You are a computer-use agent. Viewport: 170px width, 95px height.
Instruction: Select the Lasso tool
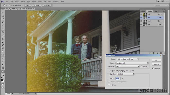(x=3, y=19)
